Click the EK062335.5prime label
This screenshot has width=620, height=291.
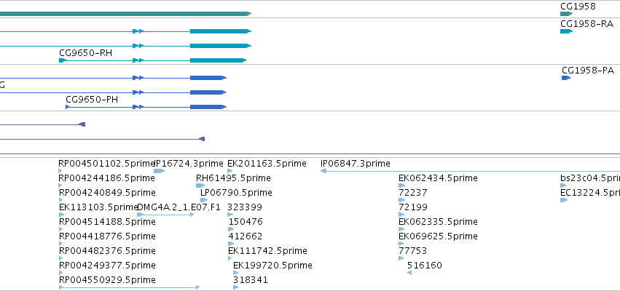coord(438,222)
